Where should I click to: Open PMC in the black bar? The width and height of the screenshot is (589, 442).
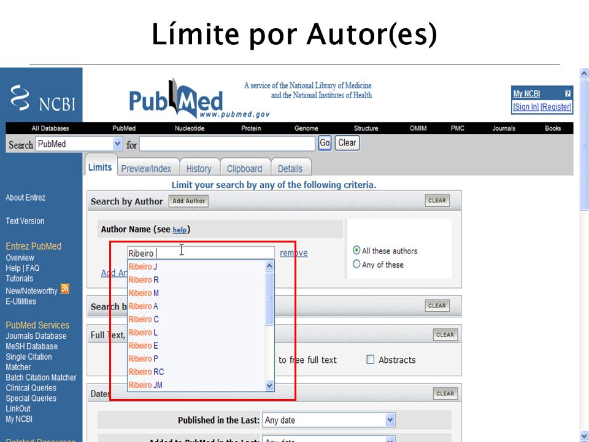pyautogui.click(x=458, y=128)
